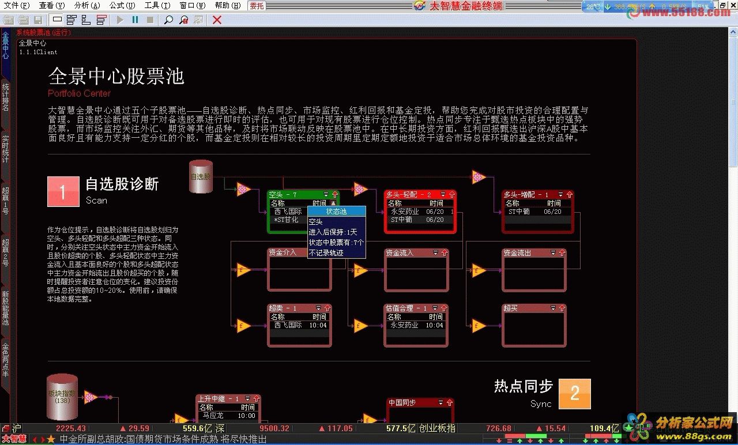Click the red X delete toolbar icon

[x=217, y=20]
